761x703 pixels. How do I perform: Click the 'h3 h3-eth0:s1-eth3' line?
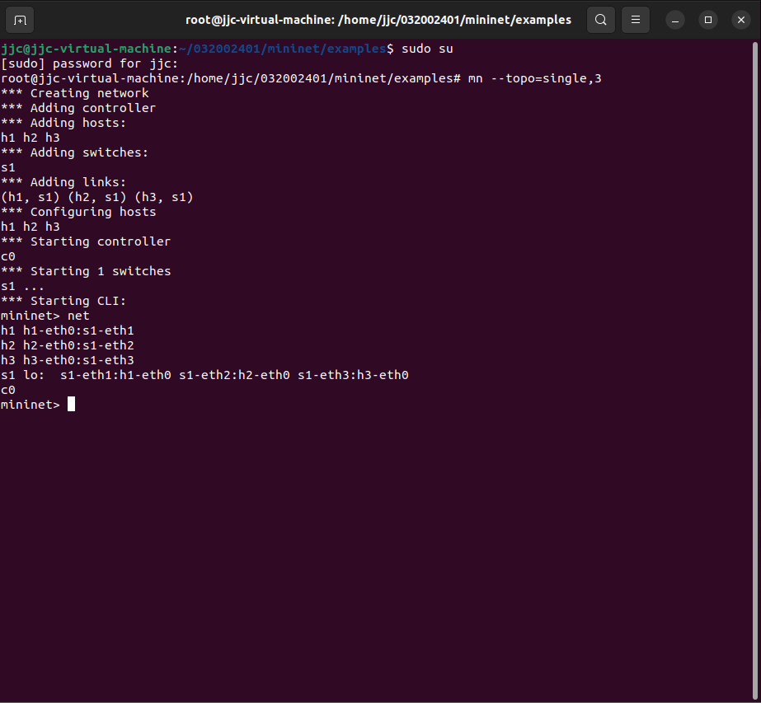(68, 360)
